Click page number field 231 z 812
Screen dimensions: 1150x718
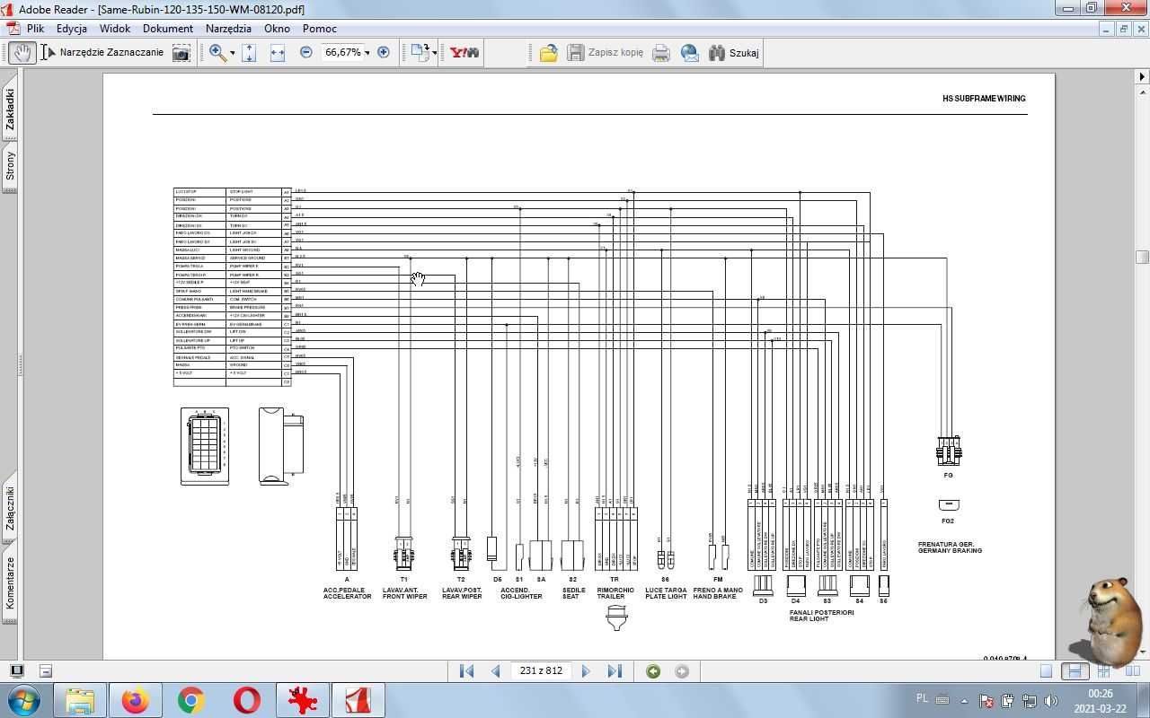[541, 671]
